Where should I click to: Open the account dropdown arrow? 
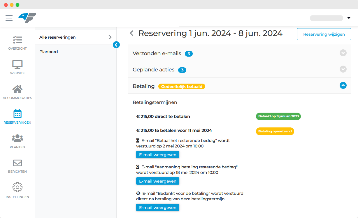click(x=349, y=18)
